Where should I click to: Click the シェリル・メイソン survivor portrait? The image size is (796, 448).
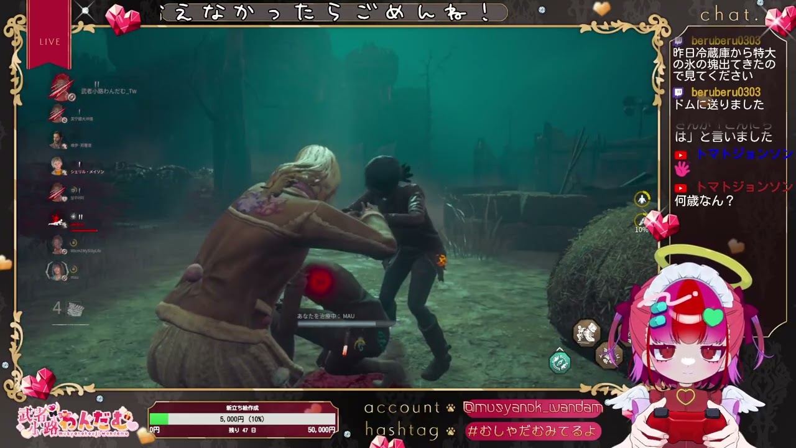(x=58, y=166)
